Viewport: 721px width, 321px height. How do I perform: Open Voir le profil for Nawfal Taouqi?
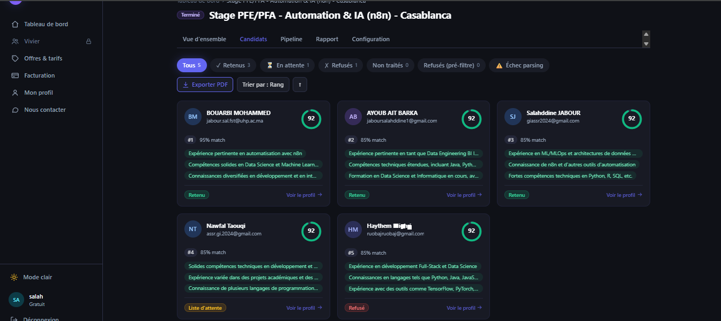tap(304, 308)
